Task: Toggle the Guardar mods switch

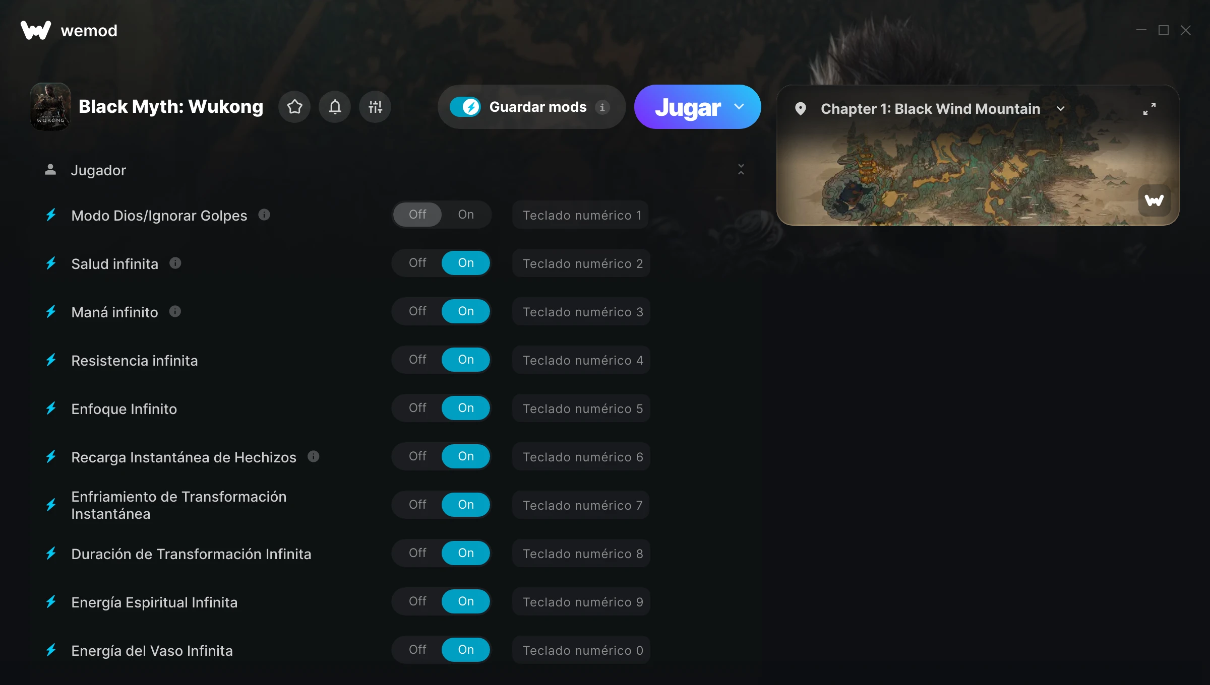Action: tap(465, 107)
